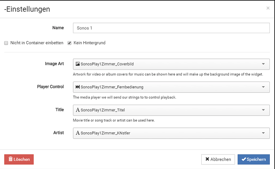The image size is (275, 169).
Task: Click the text icon beside SonosPlay1Zimmer_Titel
Action: tap(78, 110)
